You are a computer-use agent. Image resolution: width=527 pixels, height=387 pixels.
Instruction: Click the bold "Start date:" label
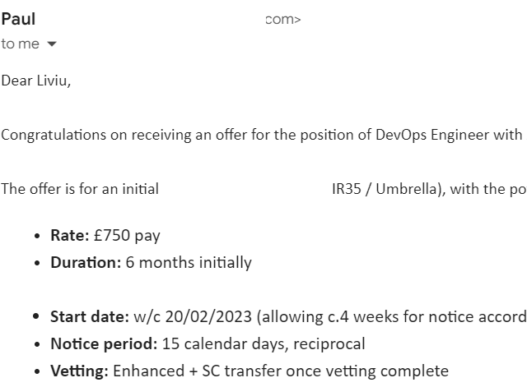90,317
